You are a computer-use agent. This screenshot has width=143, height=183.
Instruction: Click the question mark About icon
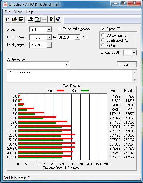tap(51, 19)
